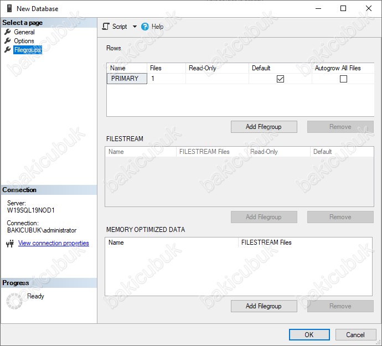Click the Script toolbar label
The width and height of the screenshot is (382, 346).
point(120,27)
